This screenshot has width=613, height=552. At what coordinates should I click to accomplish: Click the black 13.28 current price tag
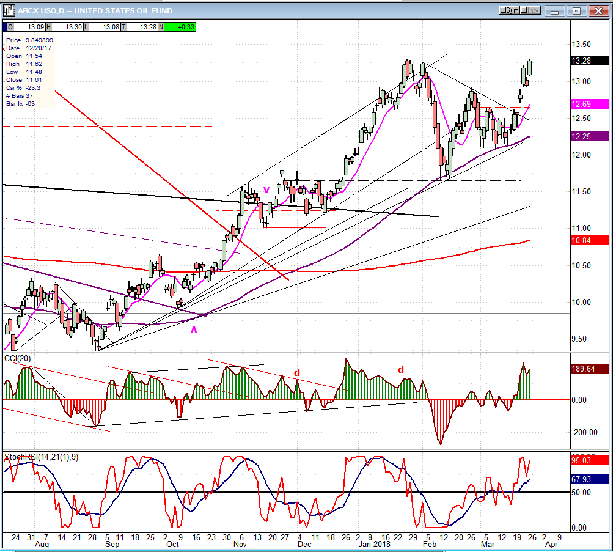pyautogui.click(x=589, y=61)
